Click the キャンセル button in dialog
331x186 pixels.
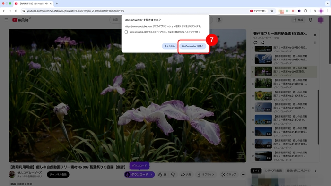pyautogui.click(x=170, y=46)
